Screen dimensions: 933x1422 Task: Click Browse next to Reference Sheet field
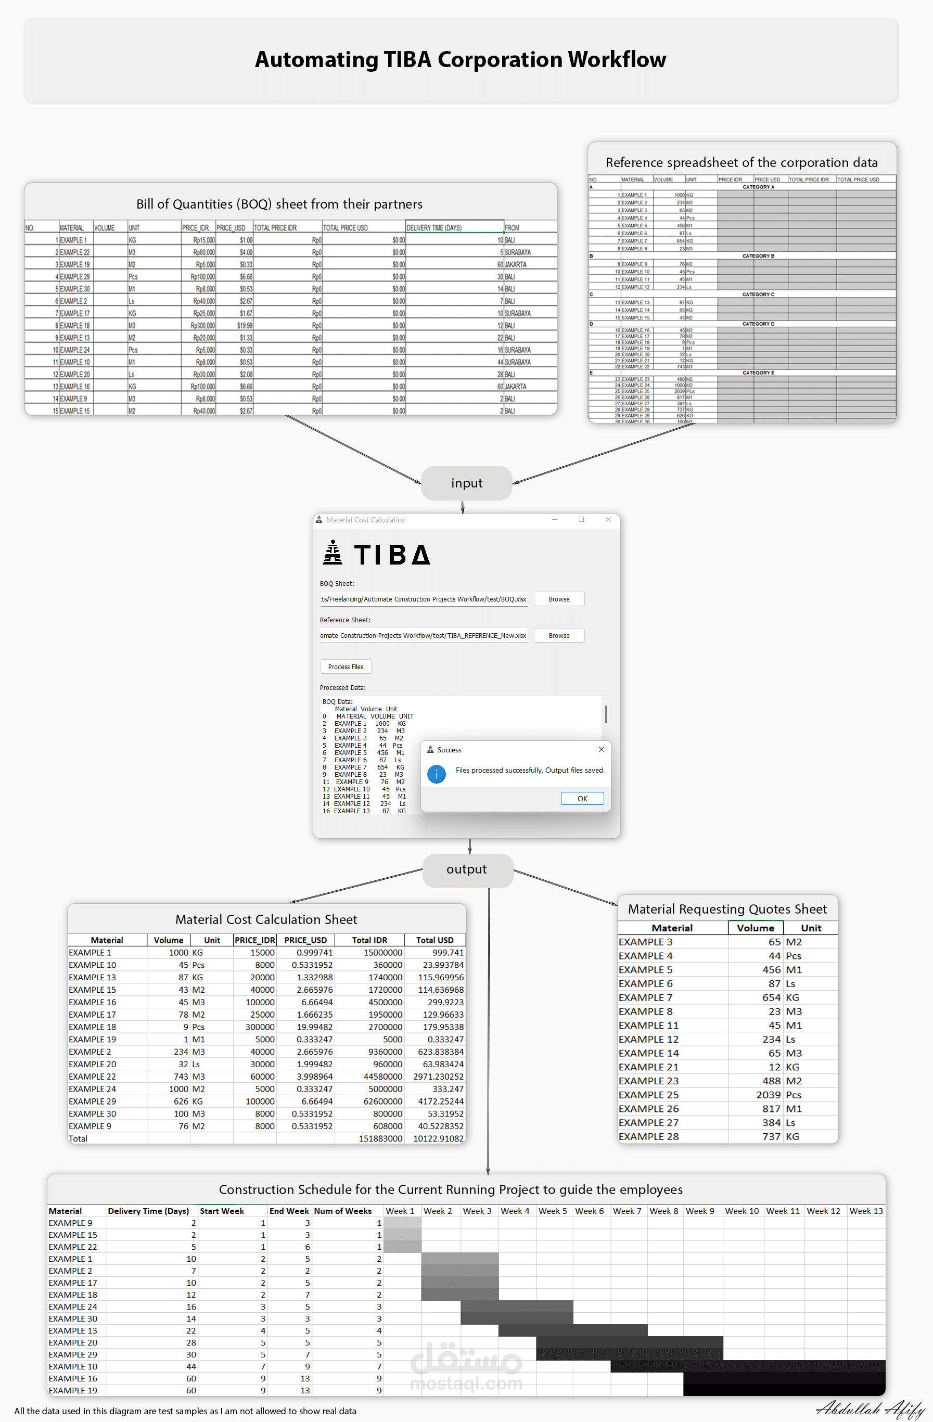[x=559, y=636]
